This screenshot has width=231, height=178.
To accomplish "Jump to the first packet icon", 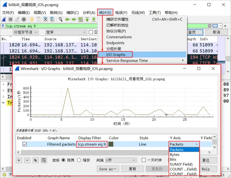I will click(x=87, y=20).
